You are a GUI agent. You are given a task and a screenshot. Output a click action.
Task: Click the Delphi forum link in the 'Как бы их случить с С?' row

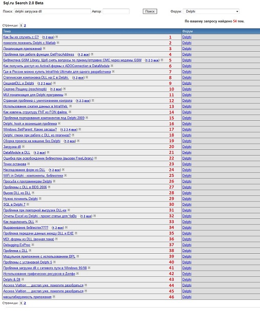coord(187,37)
